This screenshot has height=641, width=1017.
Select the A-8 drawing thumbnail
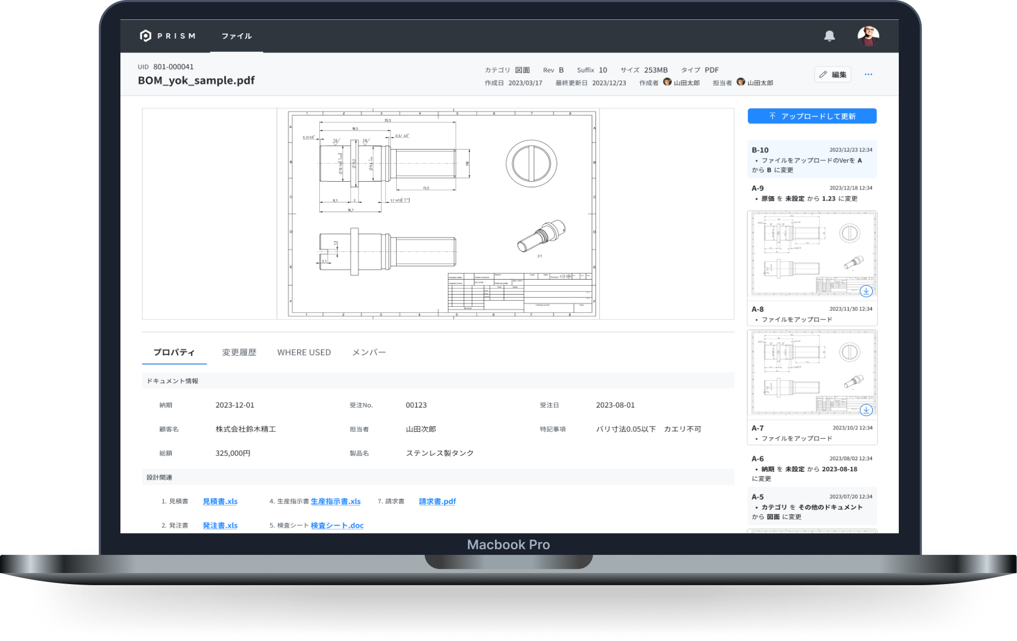tap(812, 254)
